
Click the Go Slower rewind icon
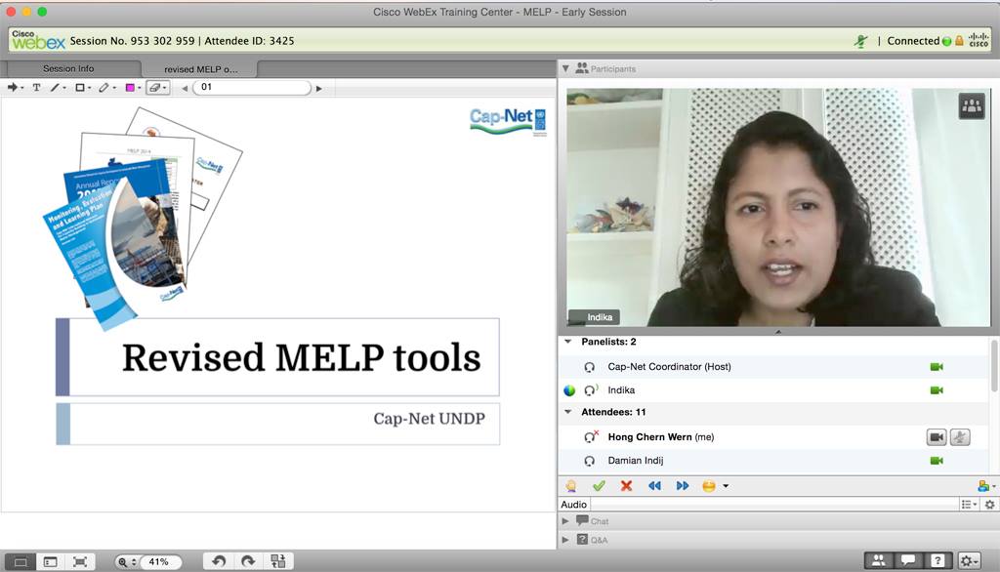pos(654,486)
